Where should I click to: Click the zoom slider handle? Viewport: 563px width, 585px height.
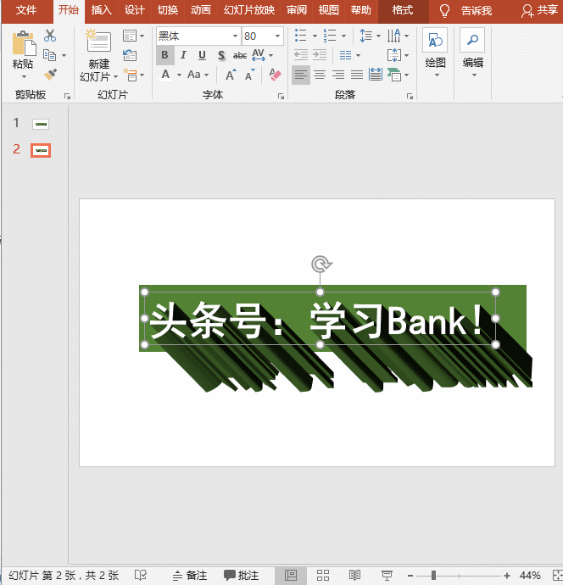pos(433,575)
